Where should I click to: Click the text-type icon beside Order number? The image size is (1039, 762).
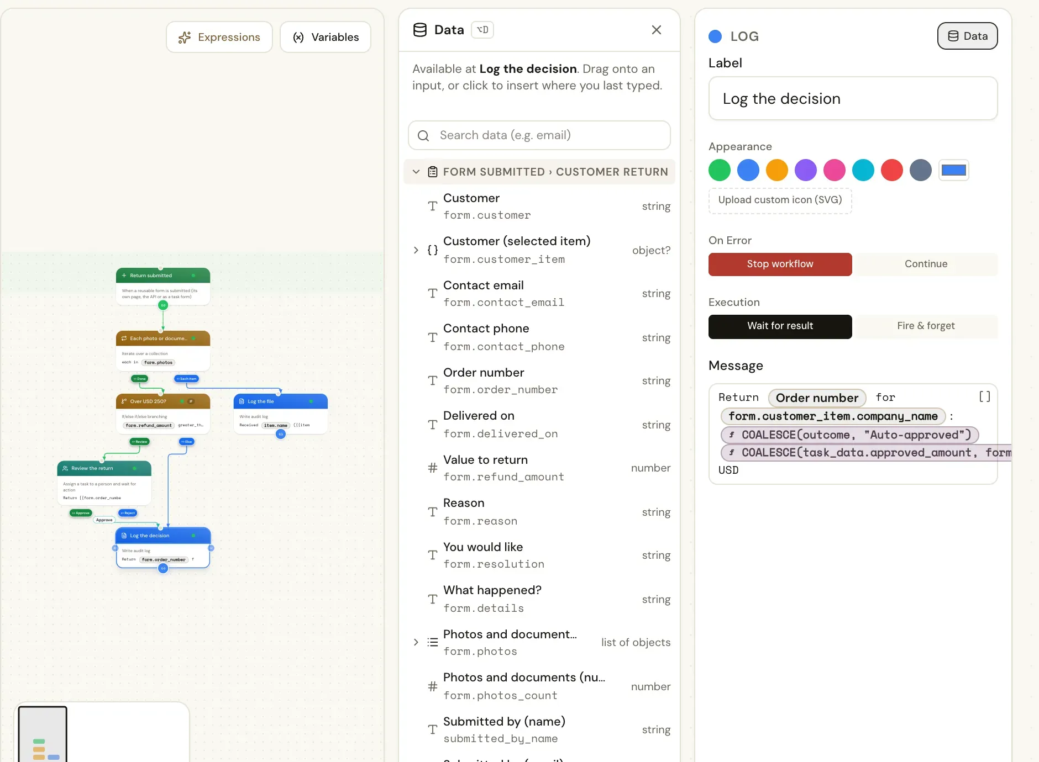coord(433,380)
